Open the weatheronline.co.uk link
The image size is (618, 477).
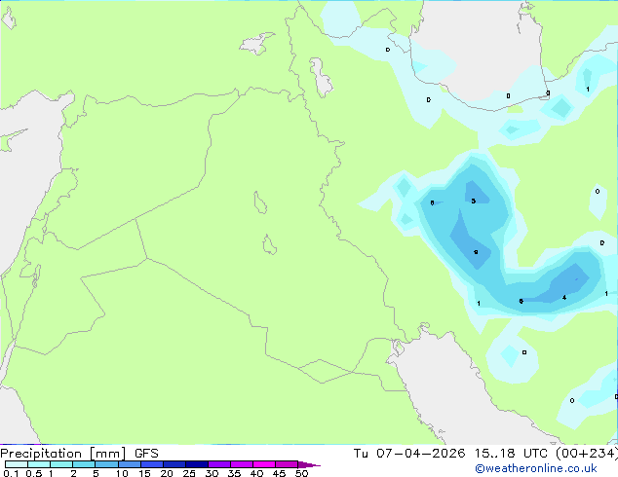tap(535, 468)
